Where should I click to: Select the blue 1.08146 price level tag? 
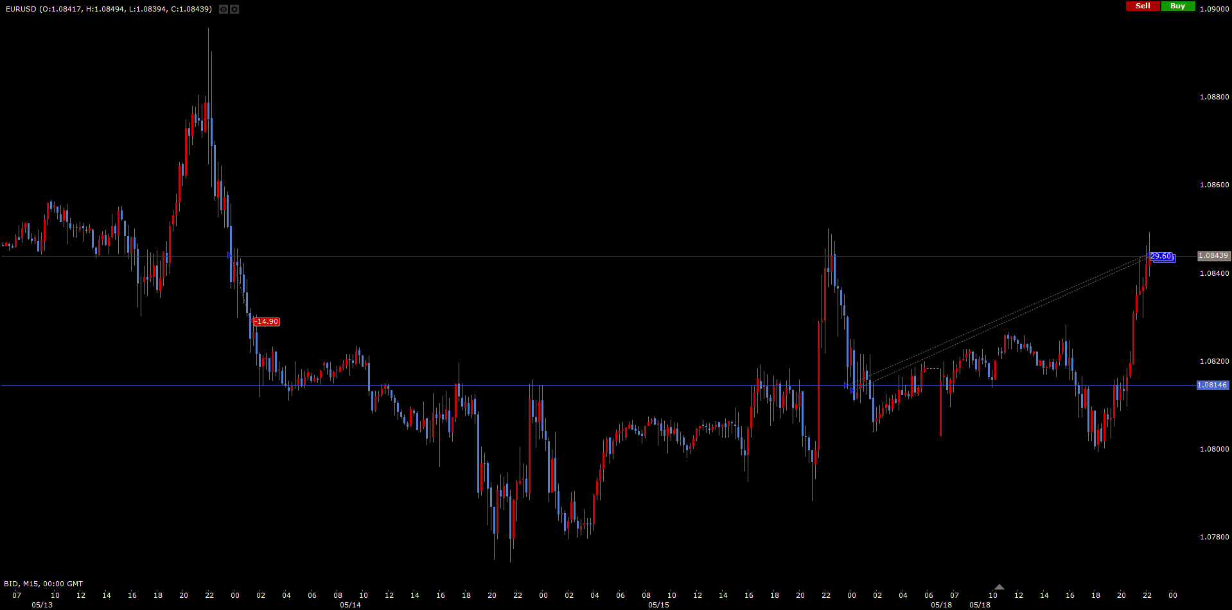1212,385
